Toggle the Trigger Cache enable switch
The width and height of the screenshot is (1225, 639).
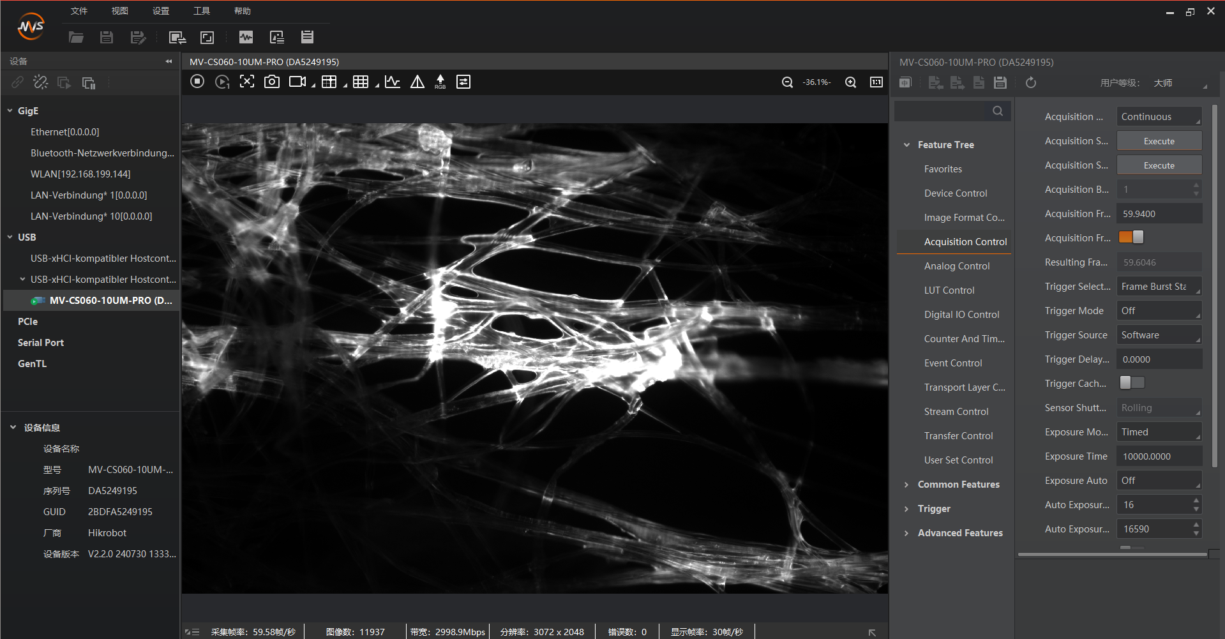coord(1132,383)
